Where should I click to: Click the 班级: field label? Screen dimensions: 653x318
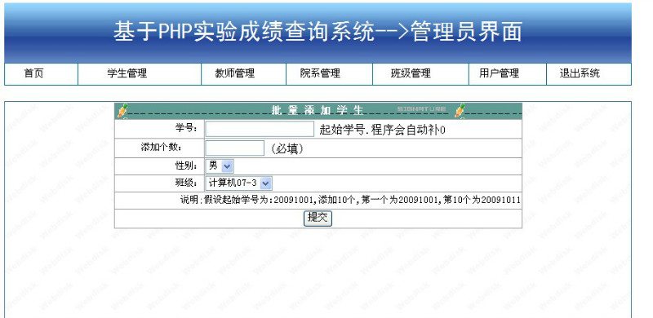click(x=186, y=183)
